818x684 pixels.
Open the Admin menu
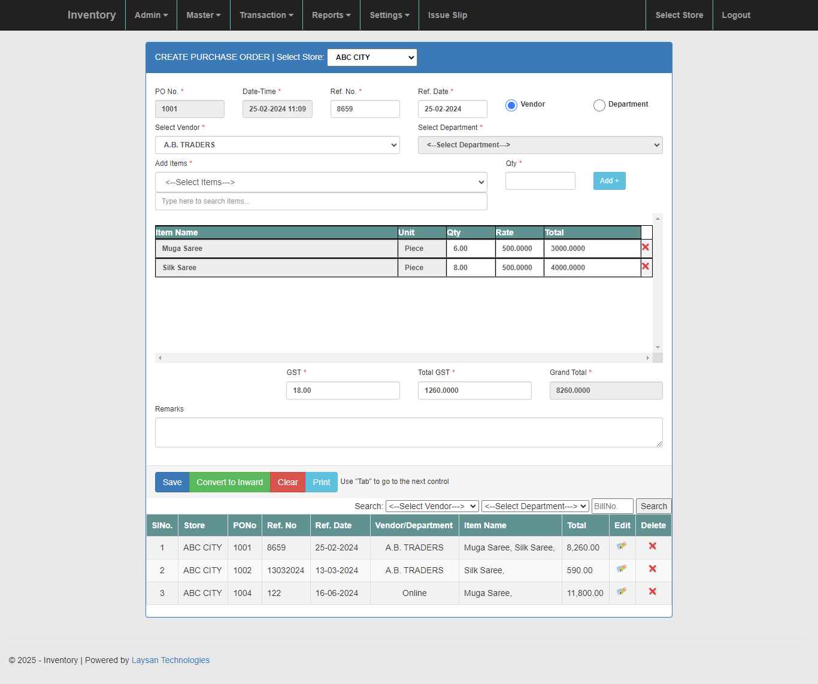(x=151, y=15)
